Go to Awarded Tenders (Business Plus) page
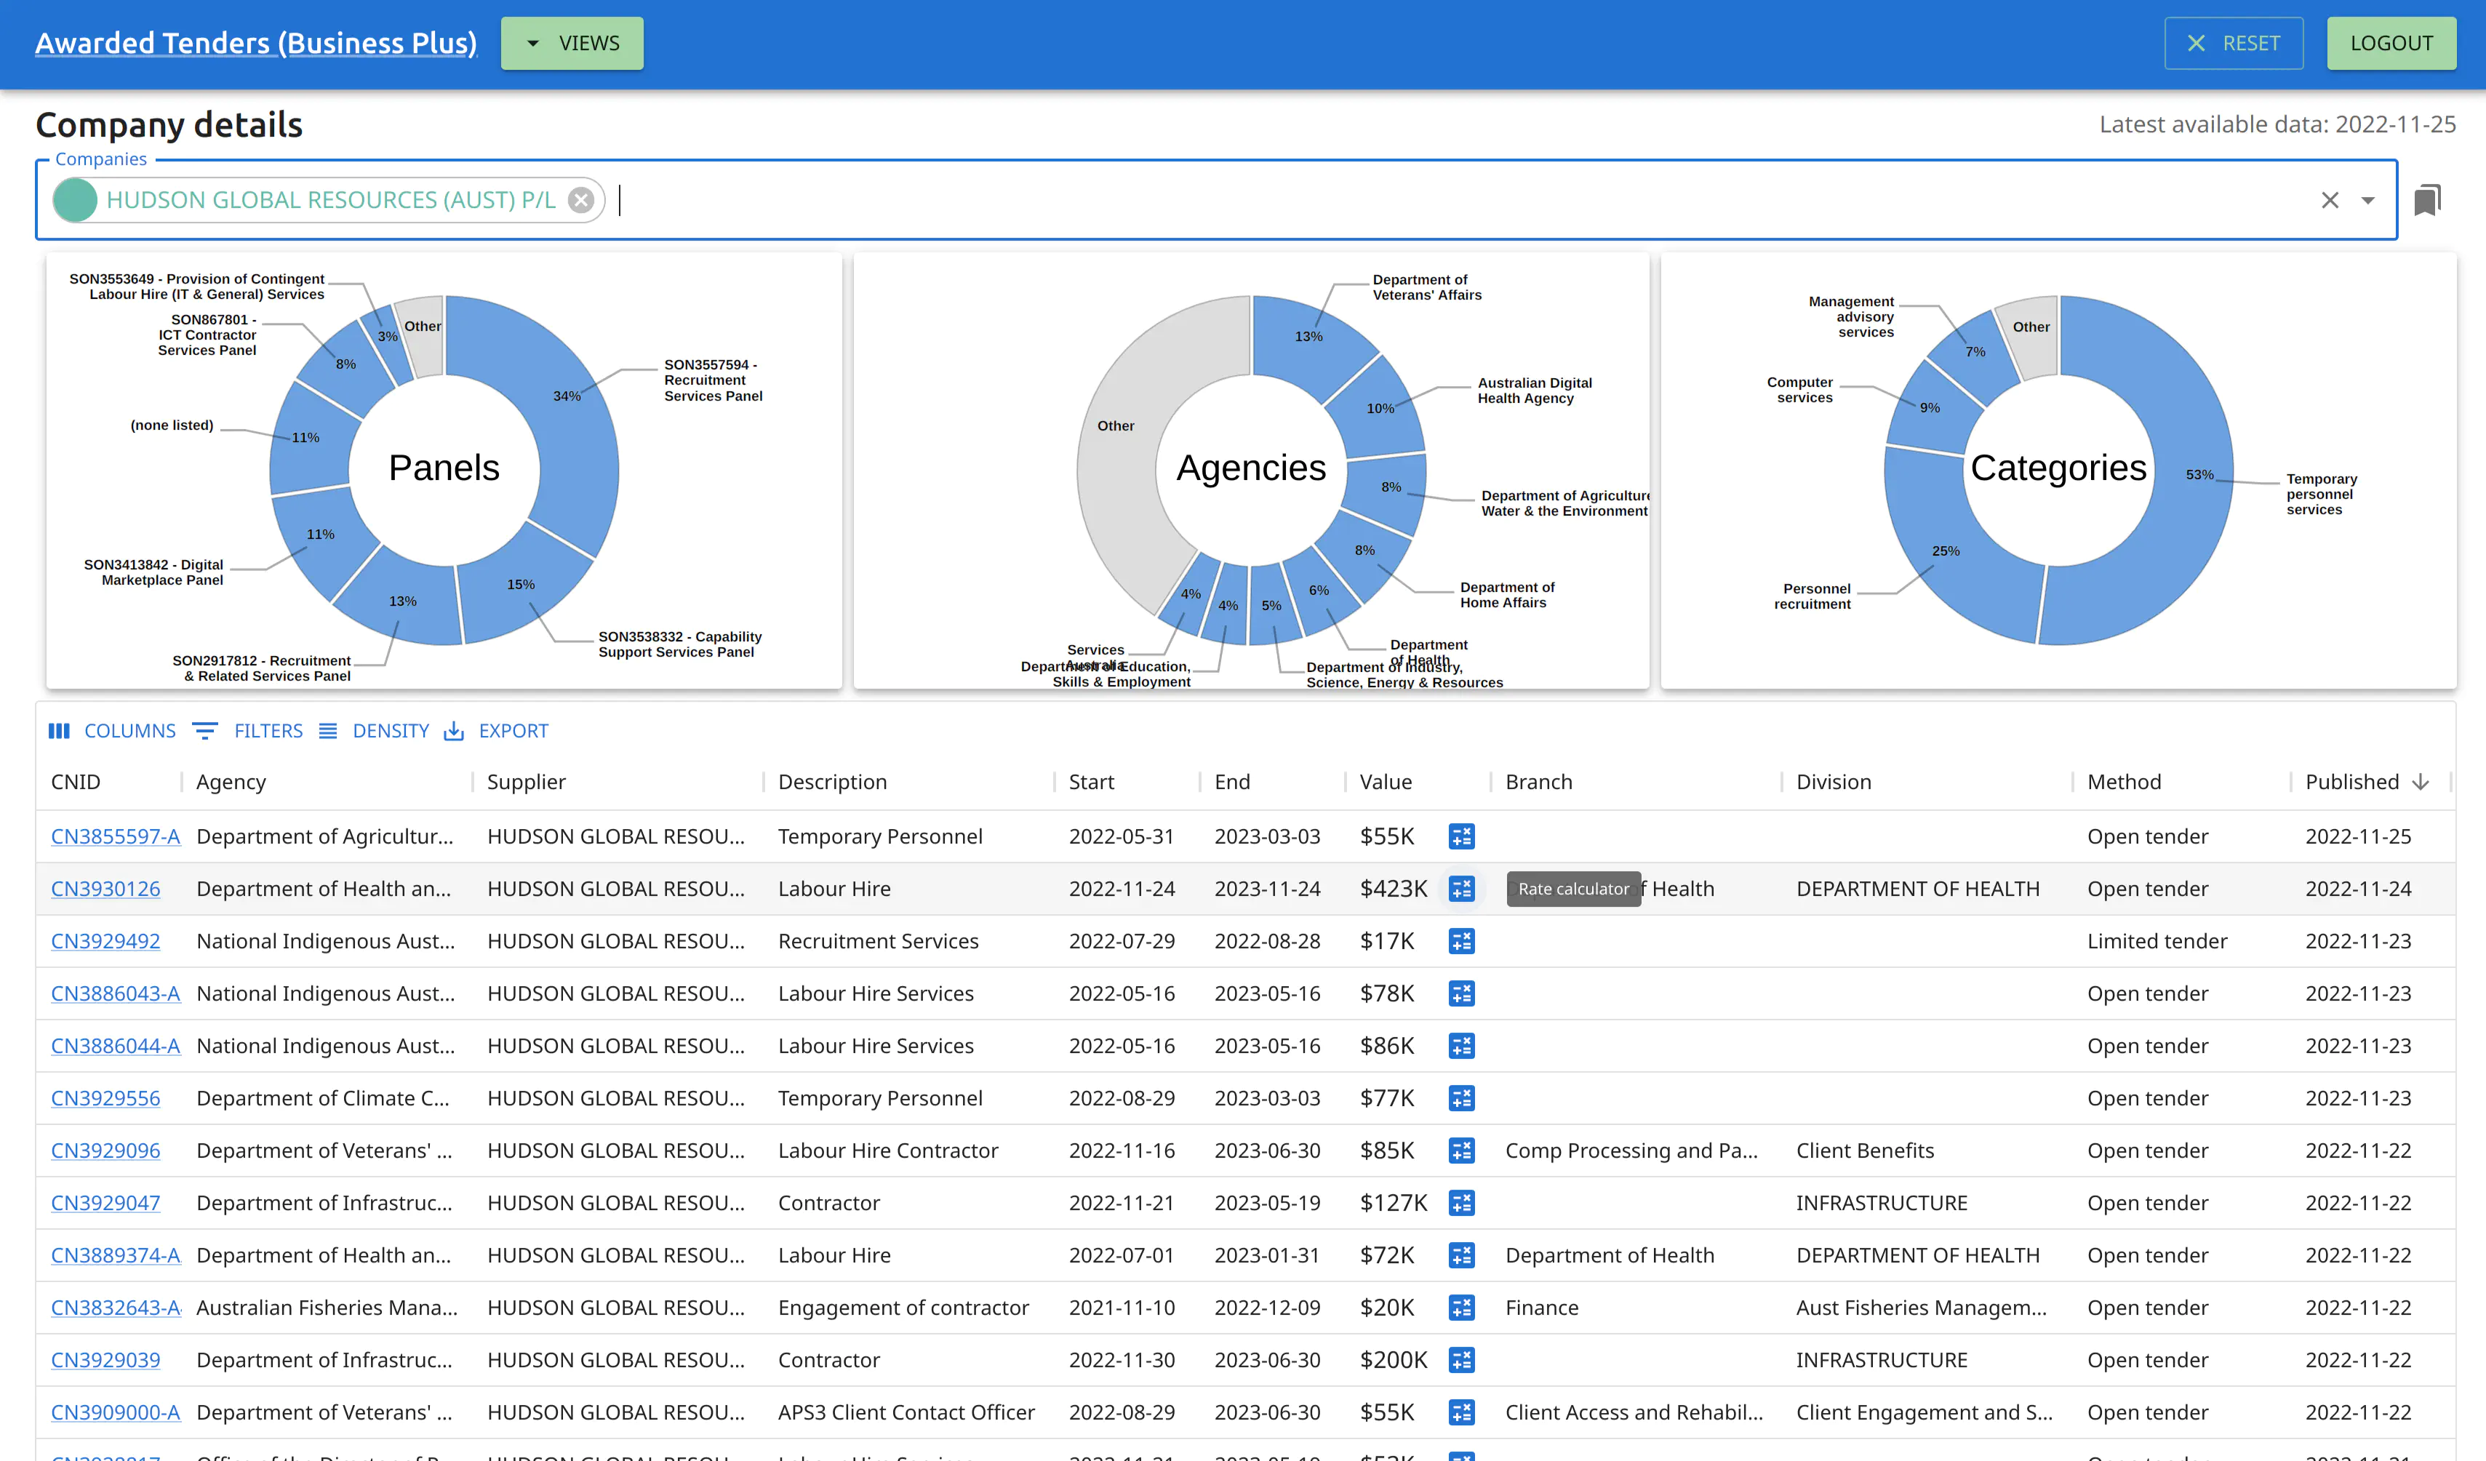The image size is (2486, 1461). [x=257, y=42]
